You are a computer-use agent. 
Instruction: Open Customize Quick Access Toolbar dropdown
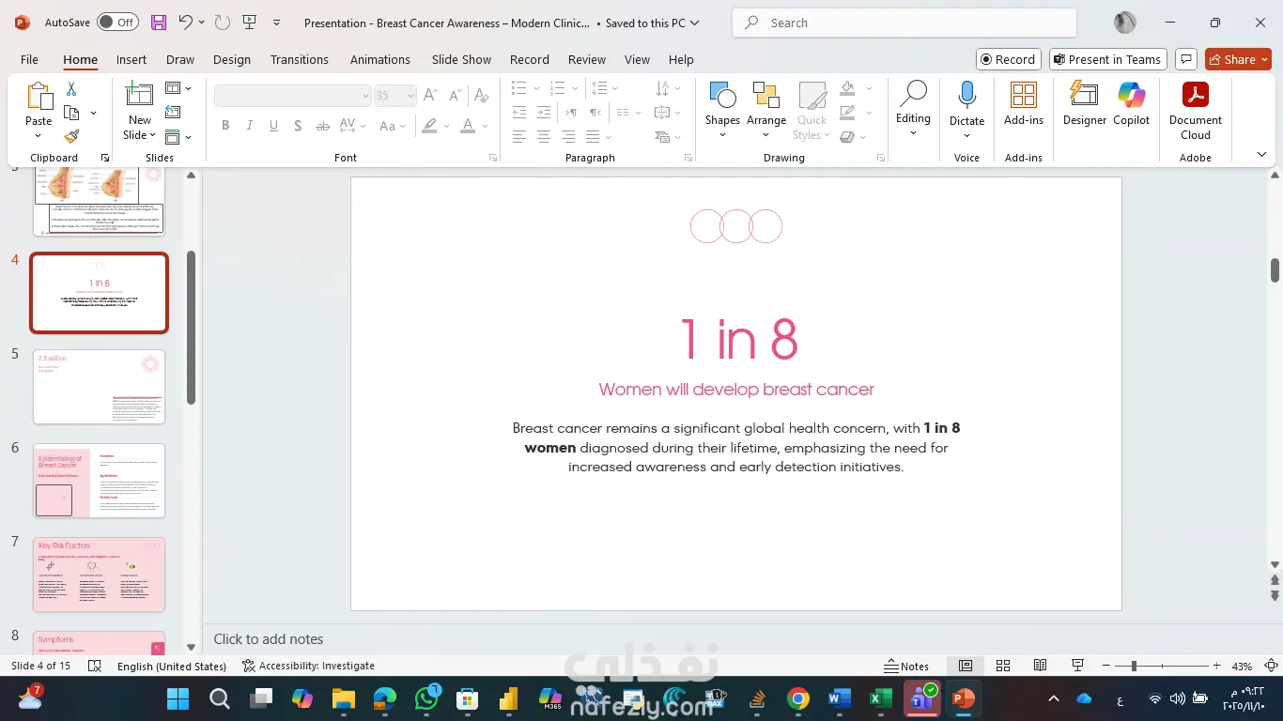click(x=276, y=23)
